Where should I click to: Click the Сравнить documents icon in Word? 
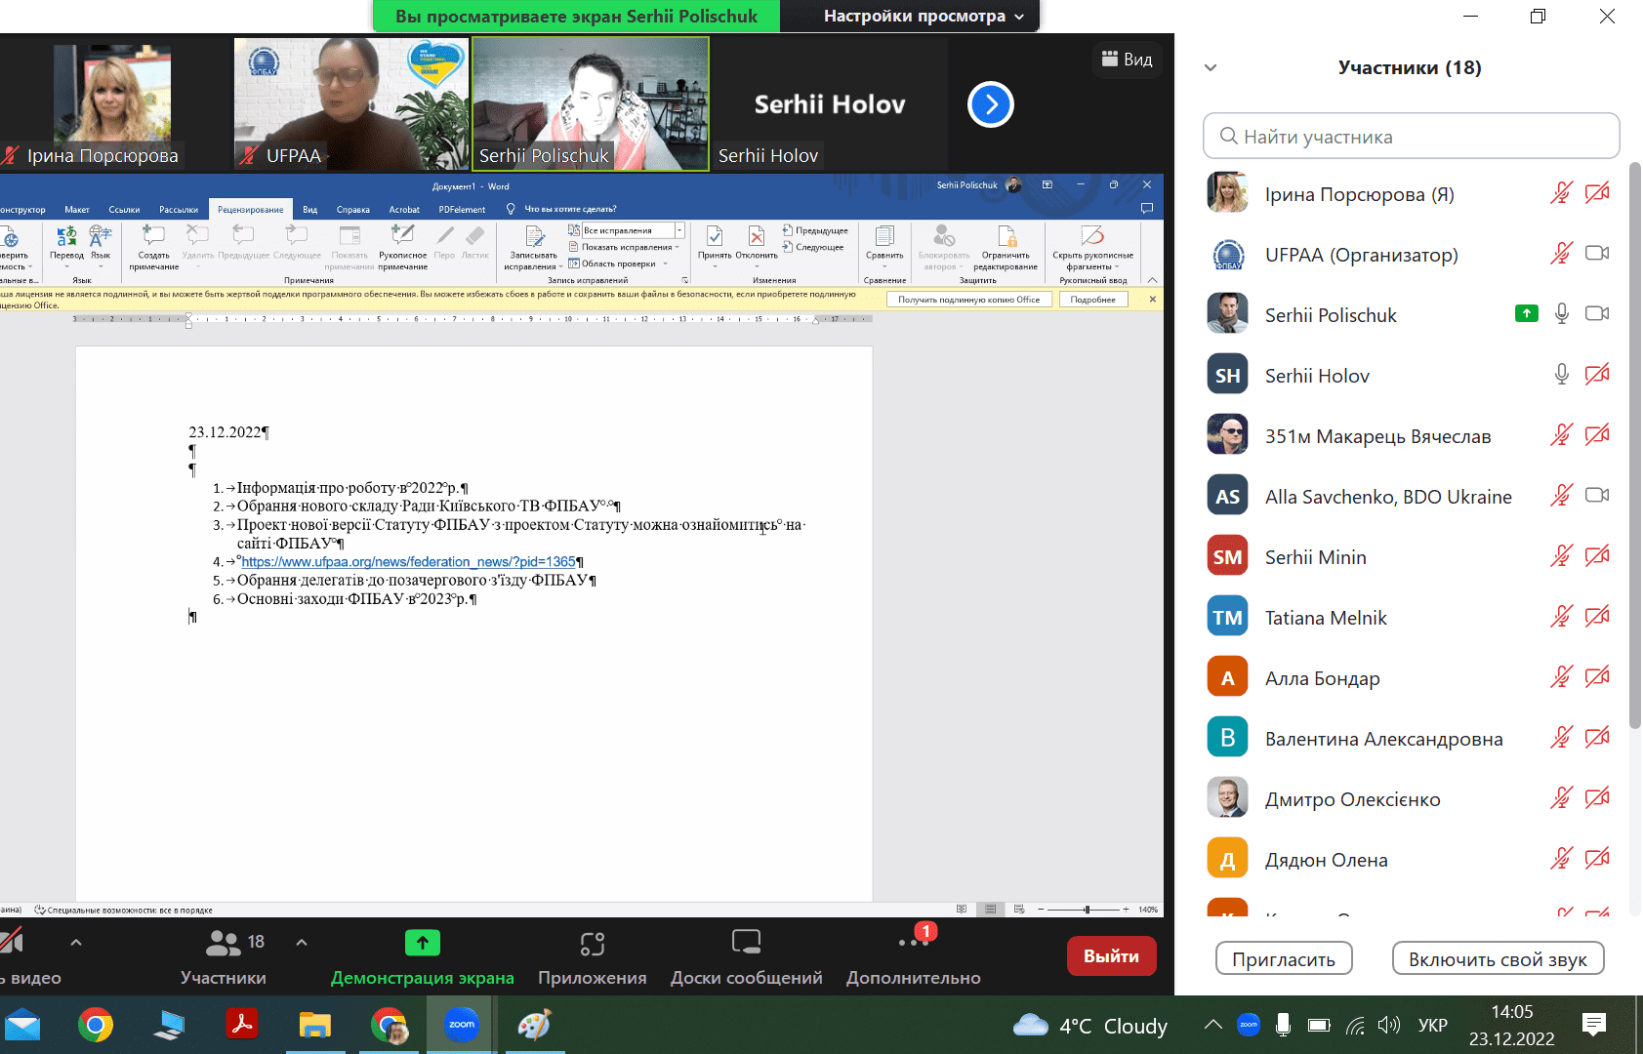[884, 235]
